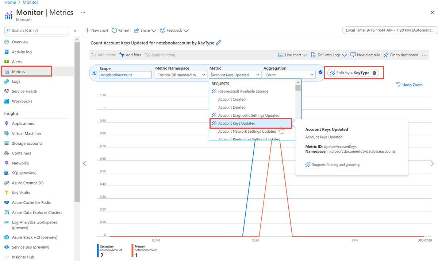Select Metrics in the sidebar

tap(18, 71)
